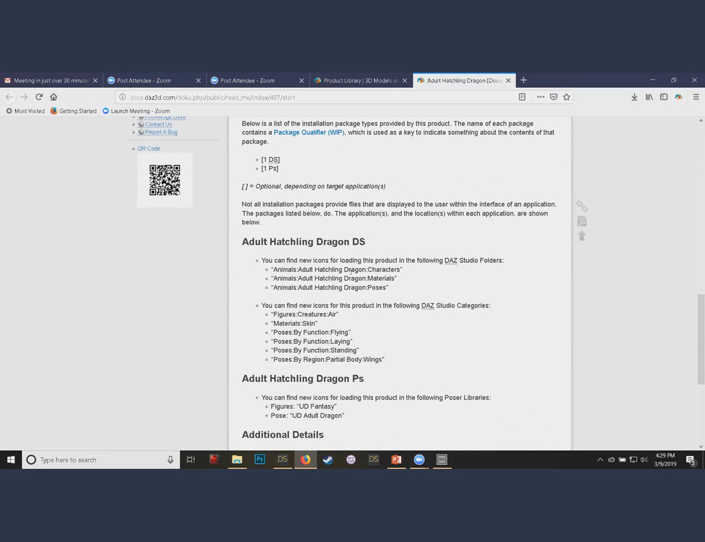
Task: Reload the current page
Action: click(x=39, y=97)
